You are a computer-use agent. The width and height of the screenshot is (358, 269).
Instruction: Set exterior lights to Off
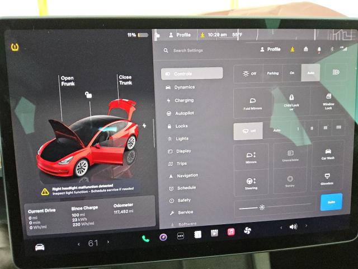(249, 73)
